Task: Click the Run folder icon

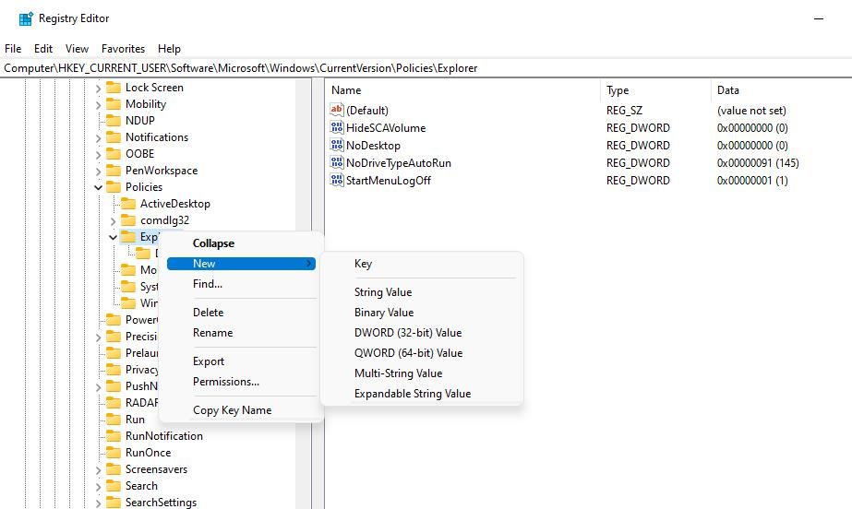Action: tap(114, 420)
